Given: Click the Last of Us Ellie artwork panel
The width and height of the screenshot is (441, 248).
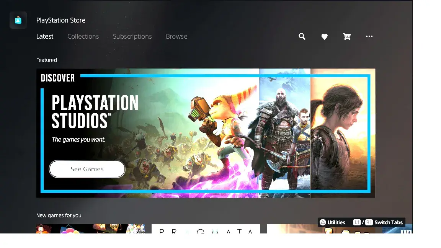Looking at the screenshot, I should [x=343, y=133].
